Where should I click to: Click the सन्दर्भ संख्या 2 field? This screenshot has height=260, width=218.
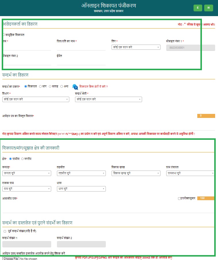tap(81, 244)
